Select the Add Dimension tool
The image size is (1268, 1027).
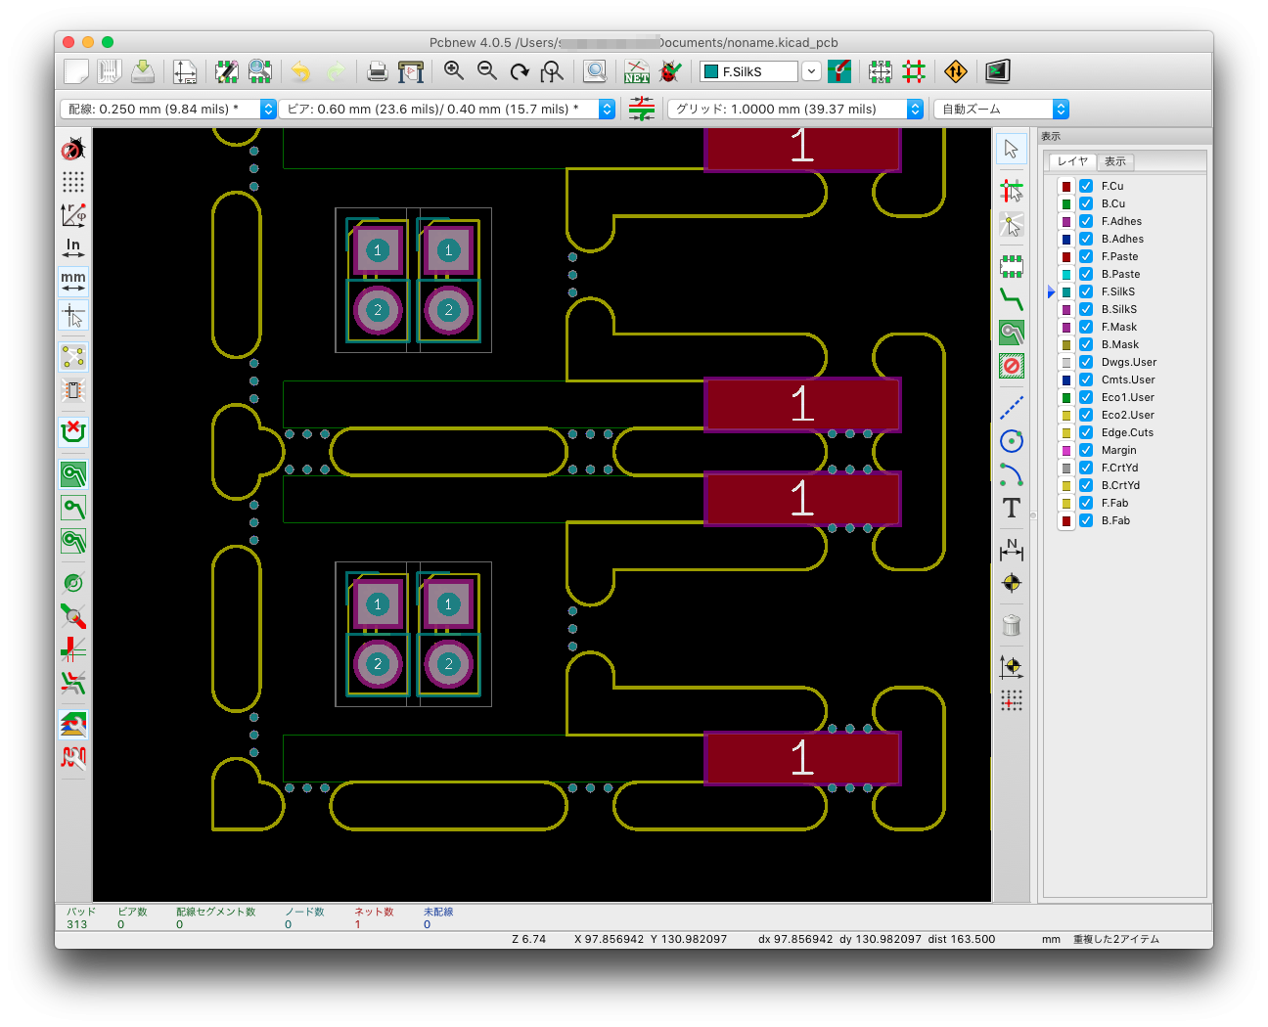click(1012, 549)
